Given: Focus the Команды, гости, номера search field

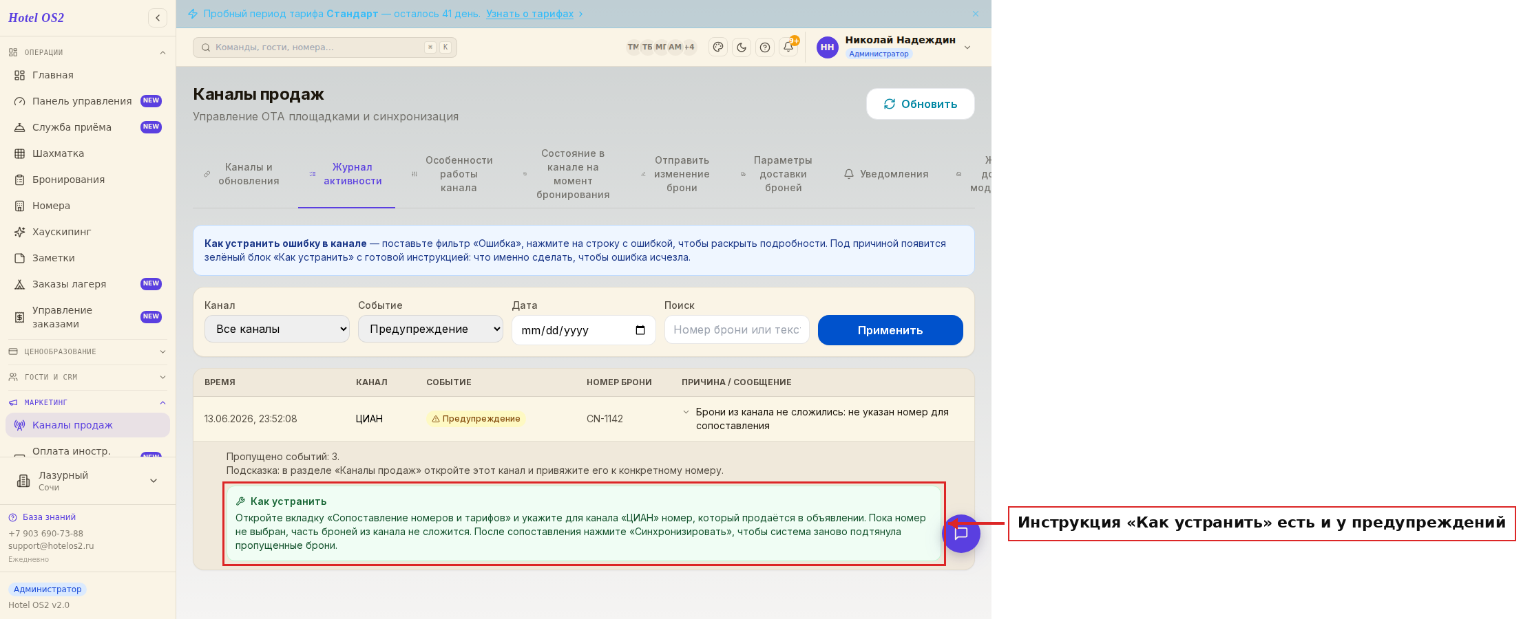Looking at the screenshot, I should coord(325,47).
